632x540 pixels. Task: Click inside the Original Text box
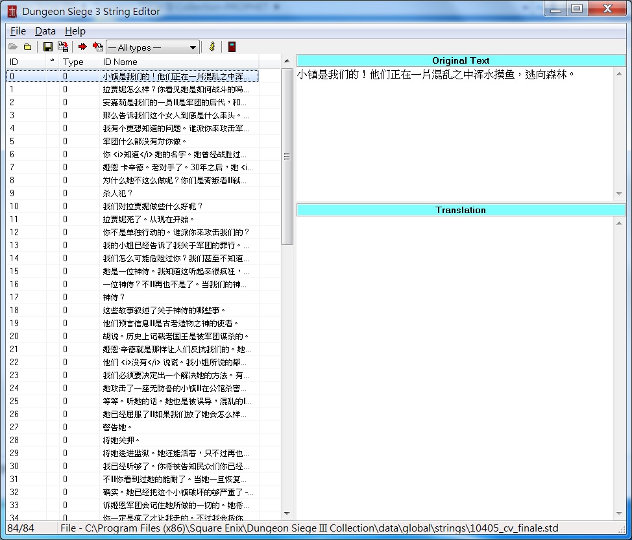tap(455, 134)
